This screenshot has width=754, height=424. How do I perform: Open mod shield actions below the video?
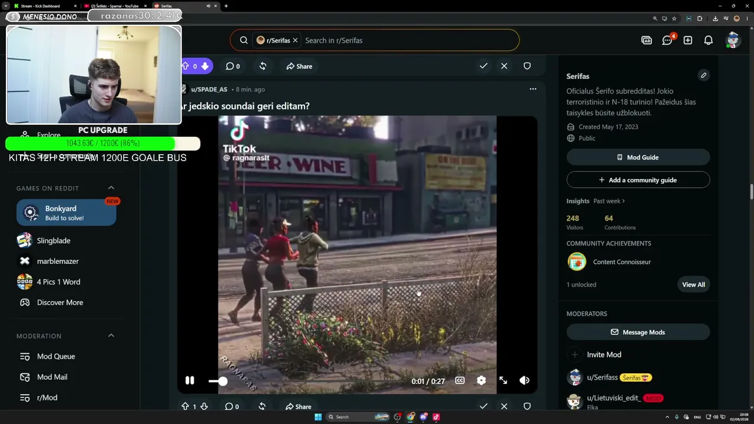527,406
